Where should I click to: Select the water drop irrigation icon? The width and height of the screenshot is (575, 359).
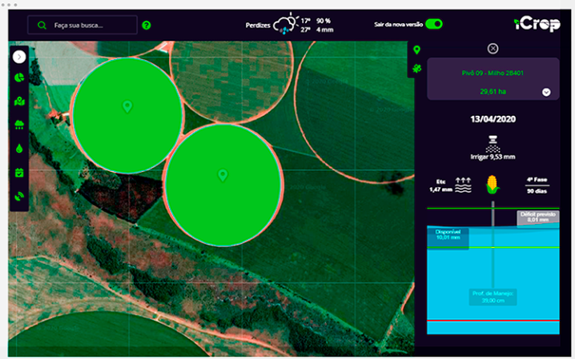[19, 149]
